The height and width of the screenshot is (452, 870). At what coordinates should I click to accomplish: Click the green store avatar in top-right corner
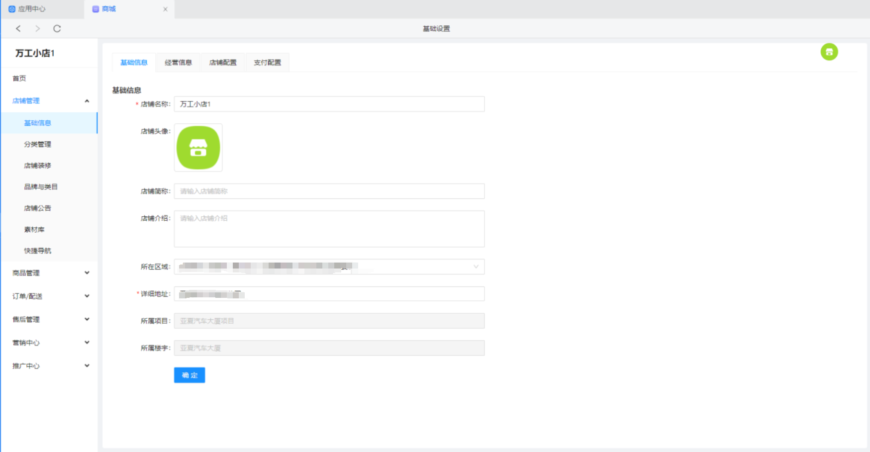[829, 52]
